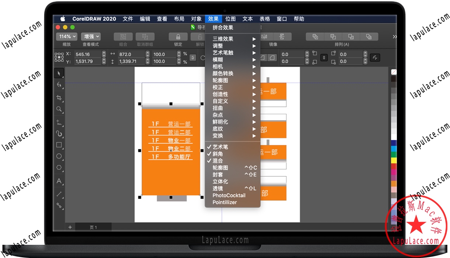This screenshot has width=450, height=258.
Task: Open the 增强 view mode dropdown
Action: point(91,36)
